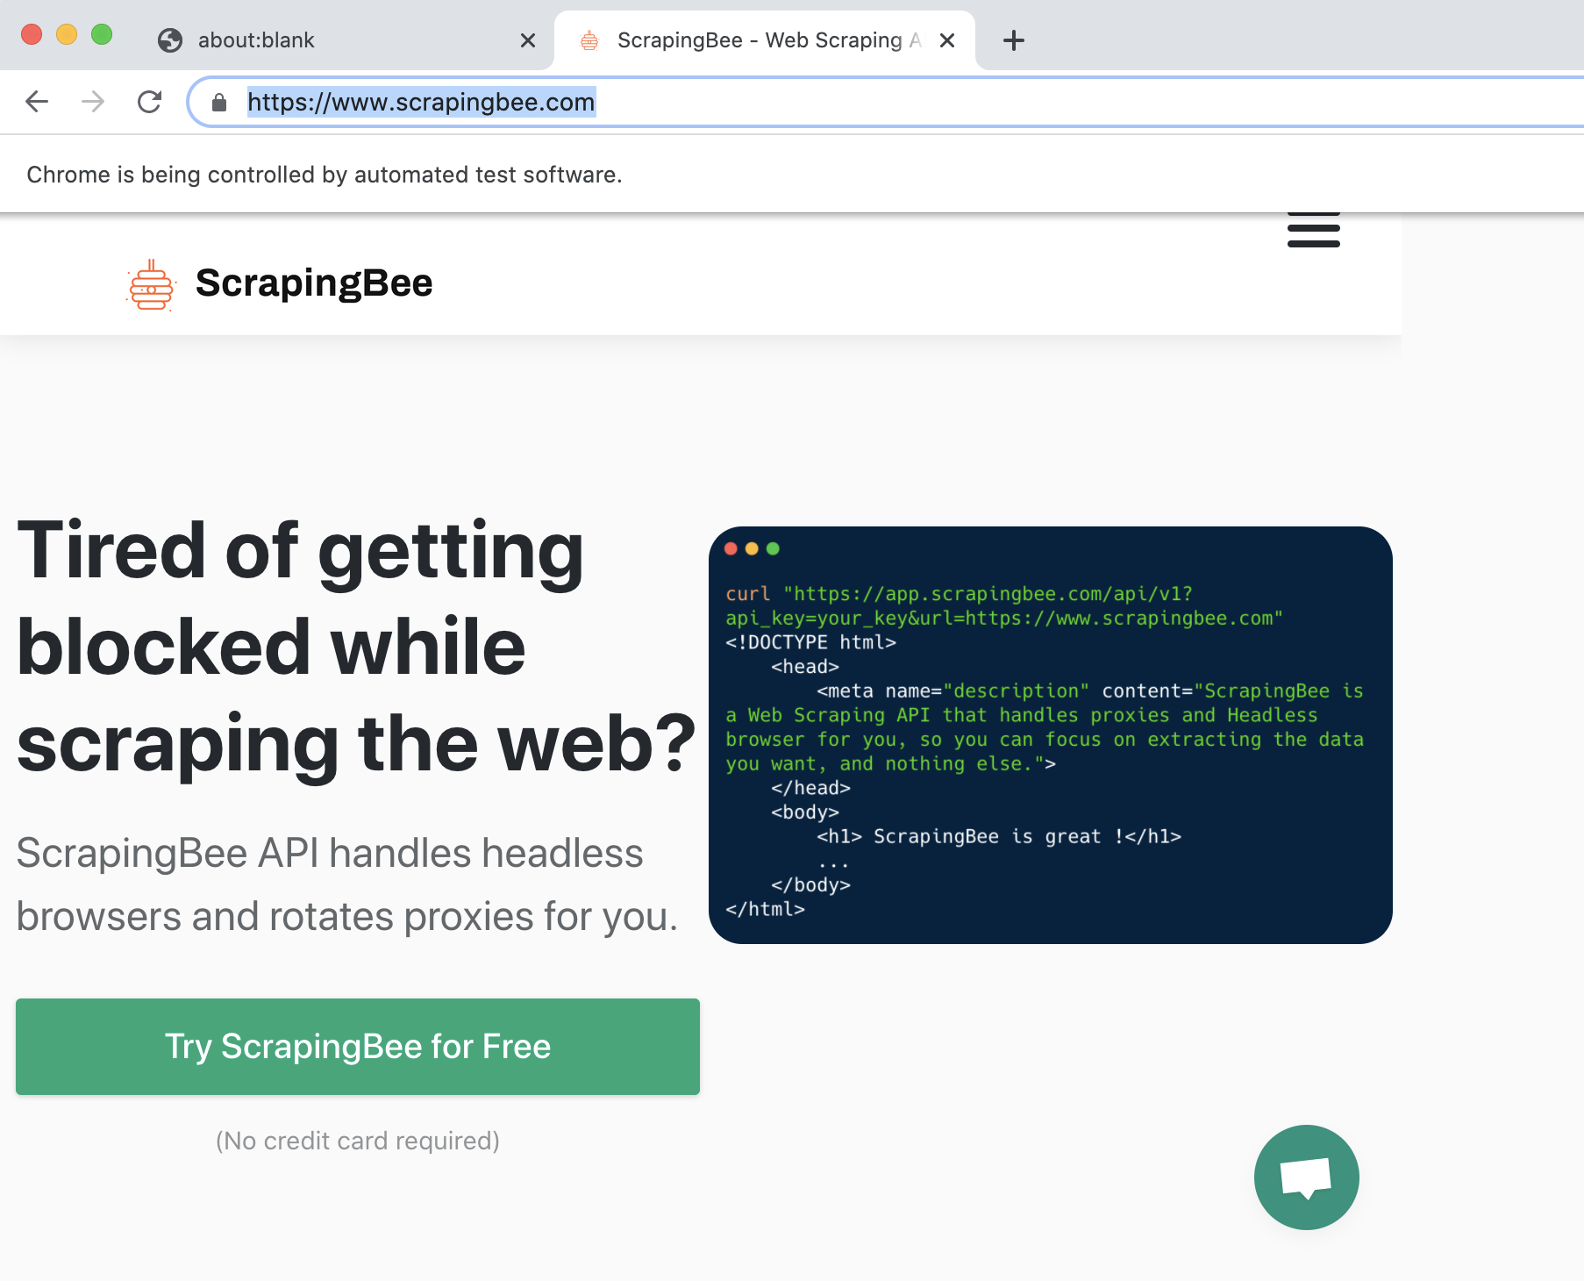Click the green dot in the code window
The width and height of the screenshot is (1584, 1281).
[774, 547]
